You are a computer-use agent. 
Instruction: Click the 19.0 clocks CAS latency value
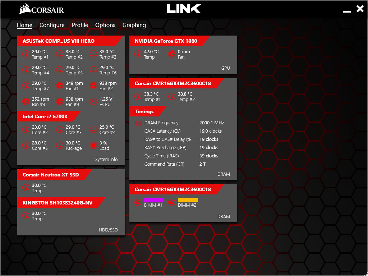(211, 131)
